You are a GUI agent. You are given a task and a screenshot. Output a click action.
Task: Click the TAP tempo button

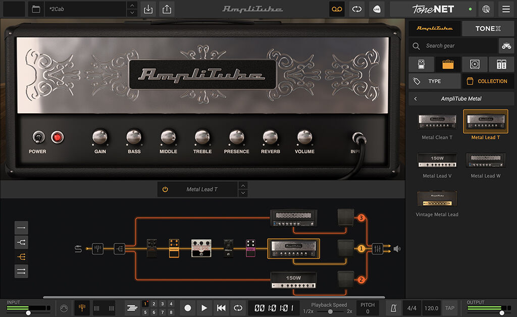point(449,308)
